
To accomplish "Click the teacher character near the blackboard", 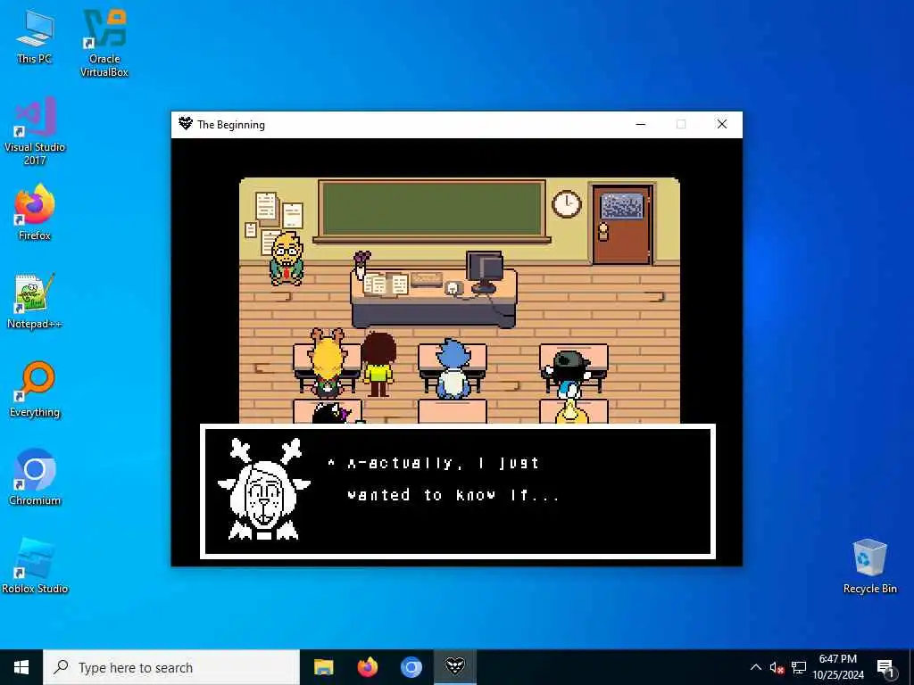I will click(287, 258).
